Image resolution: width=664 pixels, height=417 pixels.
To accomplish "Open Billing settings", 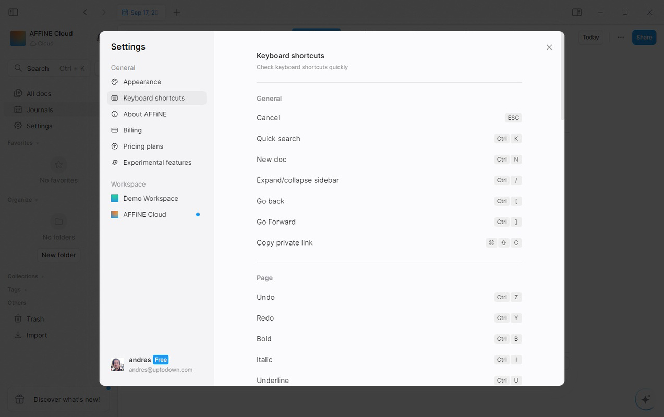I will [x=156, y=130].
